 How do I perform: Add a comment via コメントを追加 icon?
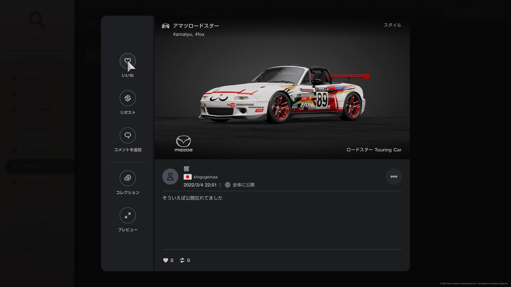click(x=128, y=136)
